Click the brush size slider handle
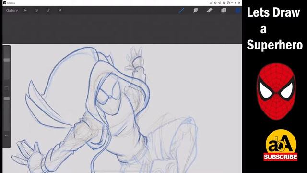This screenshot has height=173, width=307. (6, 60)
